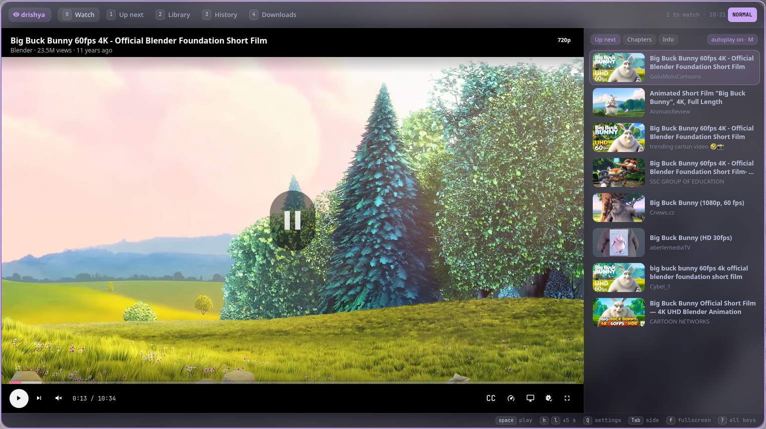Click the "0:13 / 10:34" time display
This screenshot has width=766, height=429.
point(94,398)
